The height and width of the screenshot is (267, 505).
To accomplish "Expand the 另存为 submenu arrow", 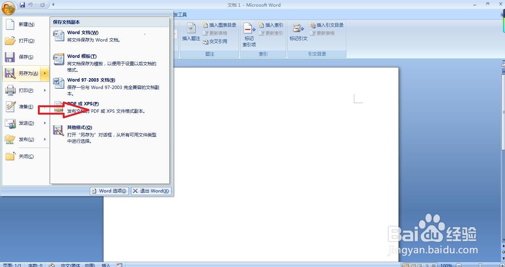I will [45, 73].
